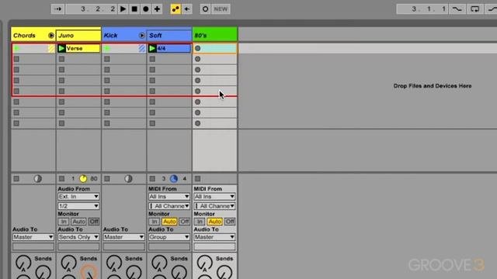Set 80's monitor to Auto
The width and height of the screenshot is (497, 279).
click(x=214, y=222)
